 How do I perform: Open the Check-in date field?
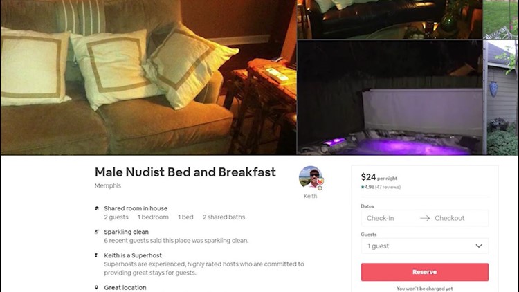click(x=381, y=218)
